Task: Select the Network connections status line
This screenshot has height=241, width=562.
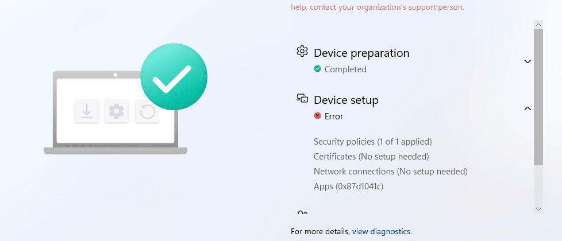Action: pyautogui.click(x=391, y=172)
